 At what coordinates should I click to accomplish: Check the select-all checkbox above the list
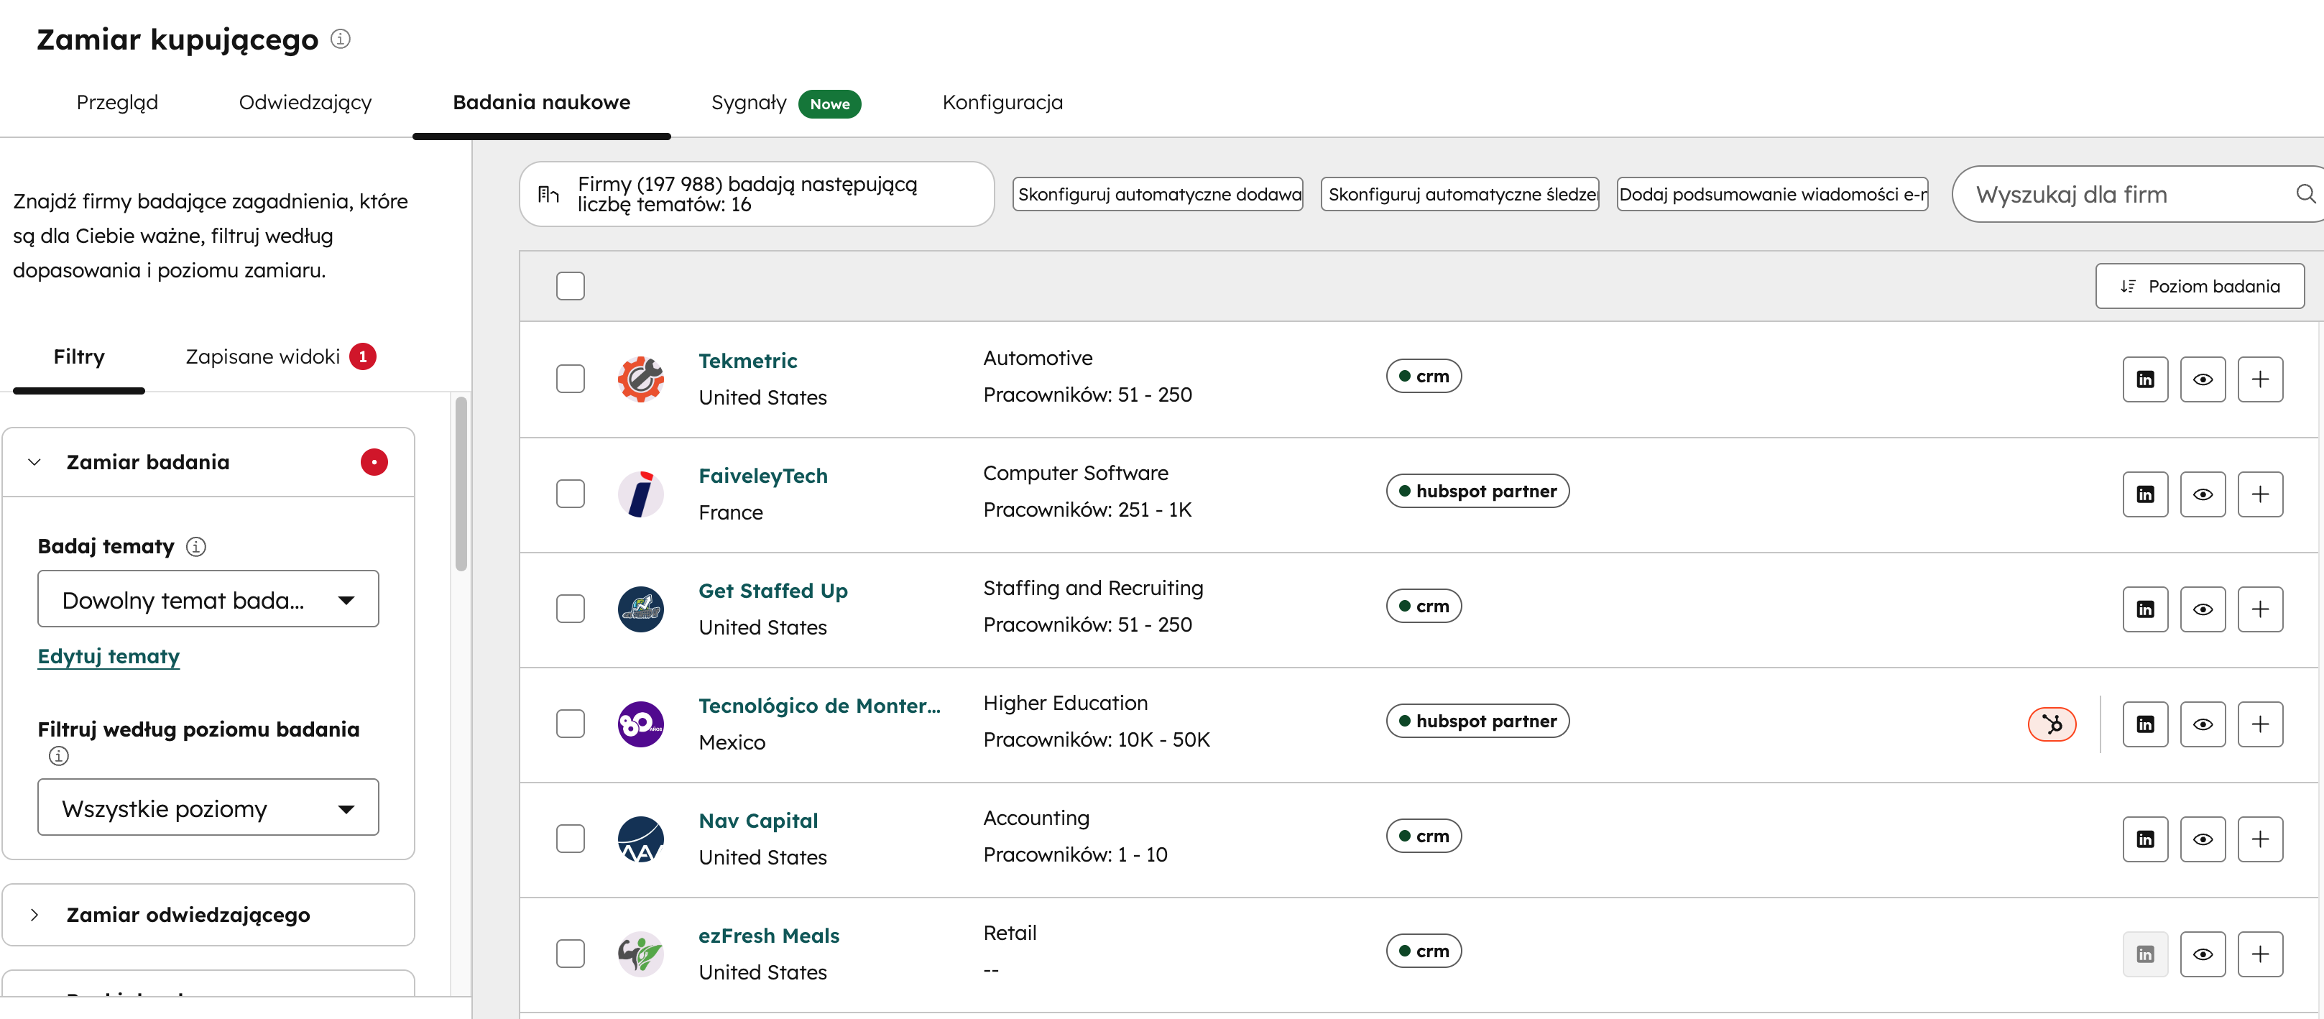point(571,285)
